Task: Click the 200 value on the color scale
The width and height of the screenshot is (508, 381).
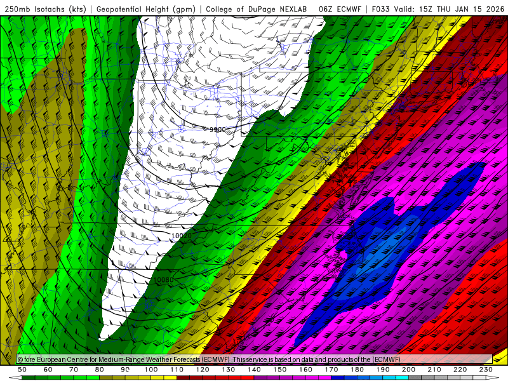Action: pyautogui.click(x=408, y=370)
